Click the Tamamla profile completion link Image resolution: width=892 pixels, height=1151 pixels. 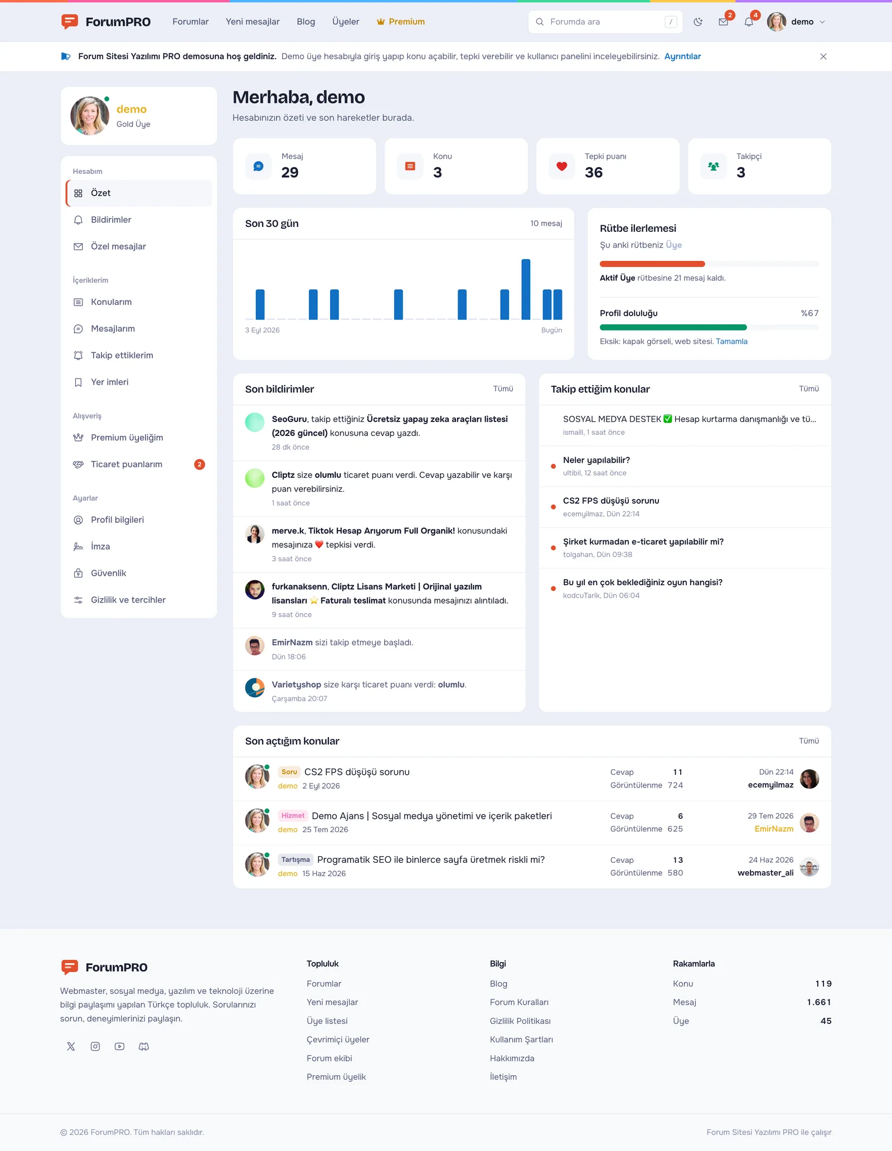pos(731,342)
